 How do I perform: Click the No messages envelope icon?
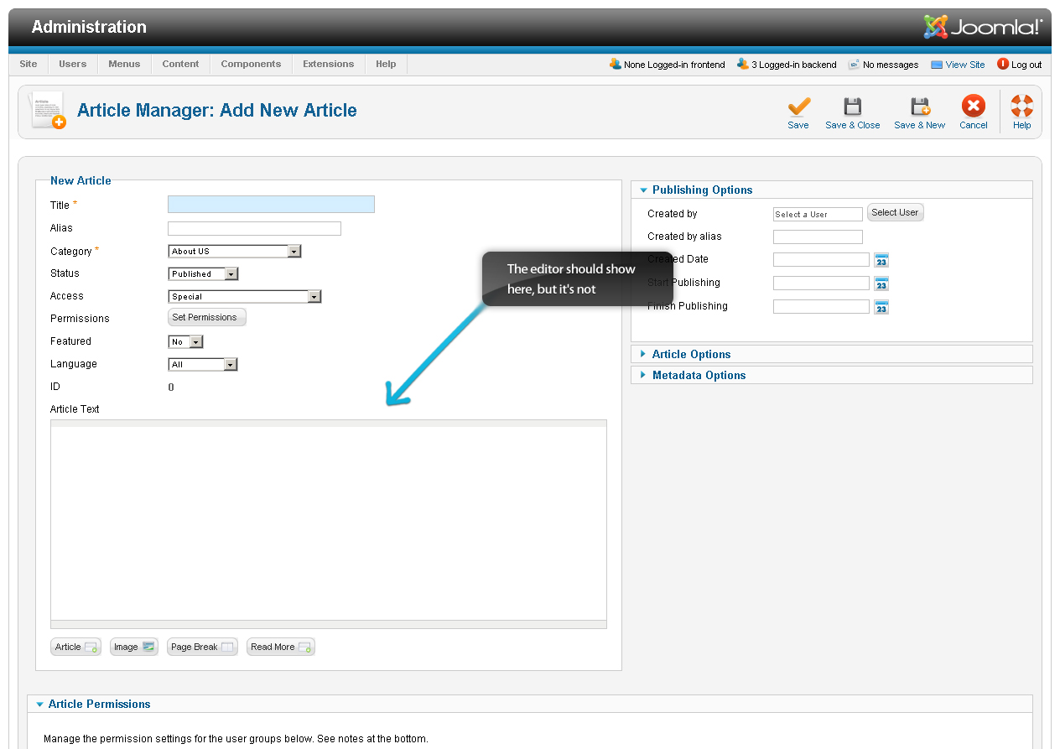coord(854,64)
